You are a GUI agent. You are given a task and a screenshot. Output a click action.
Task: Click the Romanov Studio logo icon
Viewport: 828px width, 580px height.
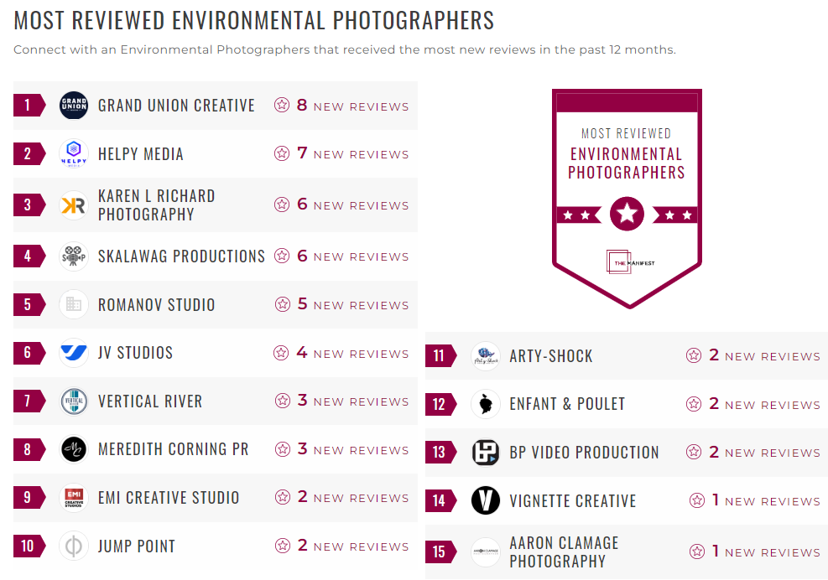pyautogui.click(x=73, y=304)
